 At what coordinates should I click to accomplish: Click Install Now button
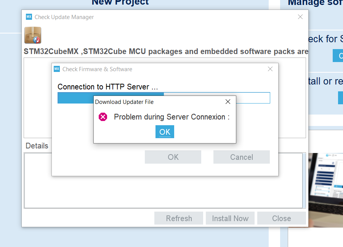(230, 218)
